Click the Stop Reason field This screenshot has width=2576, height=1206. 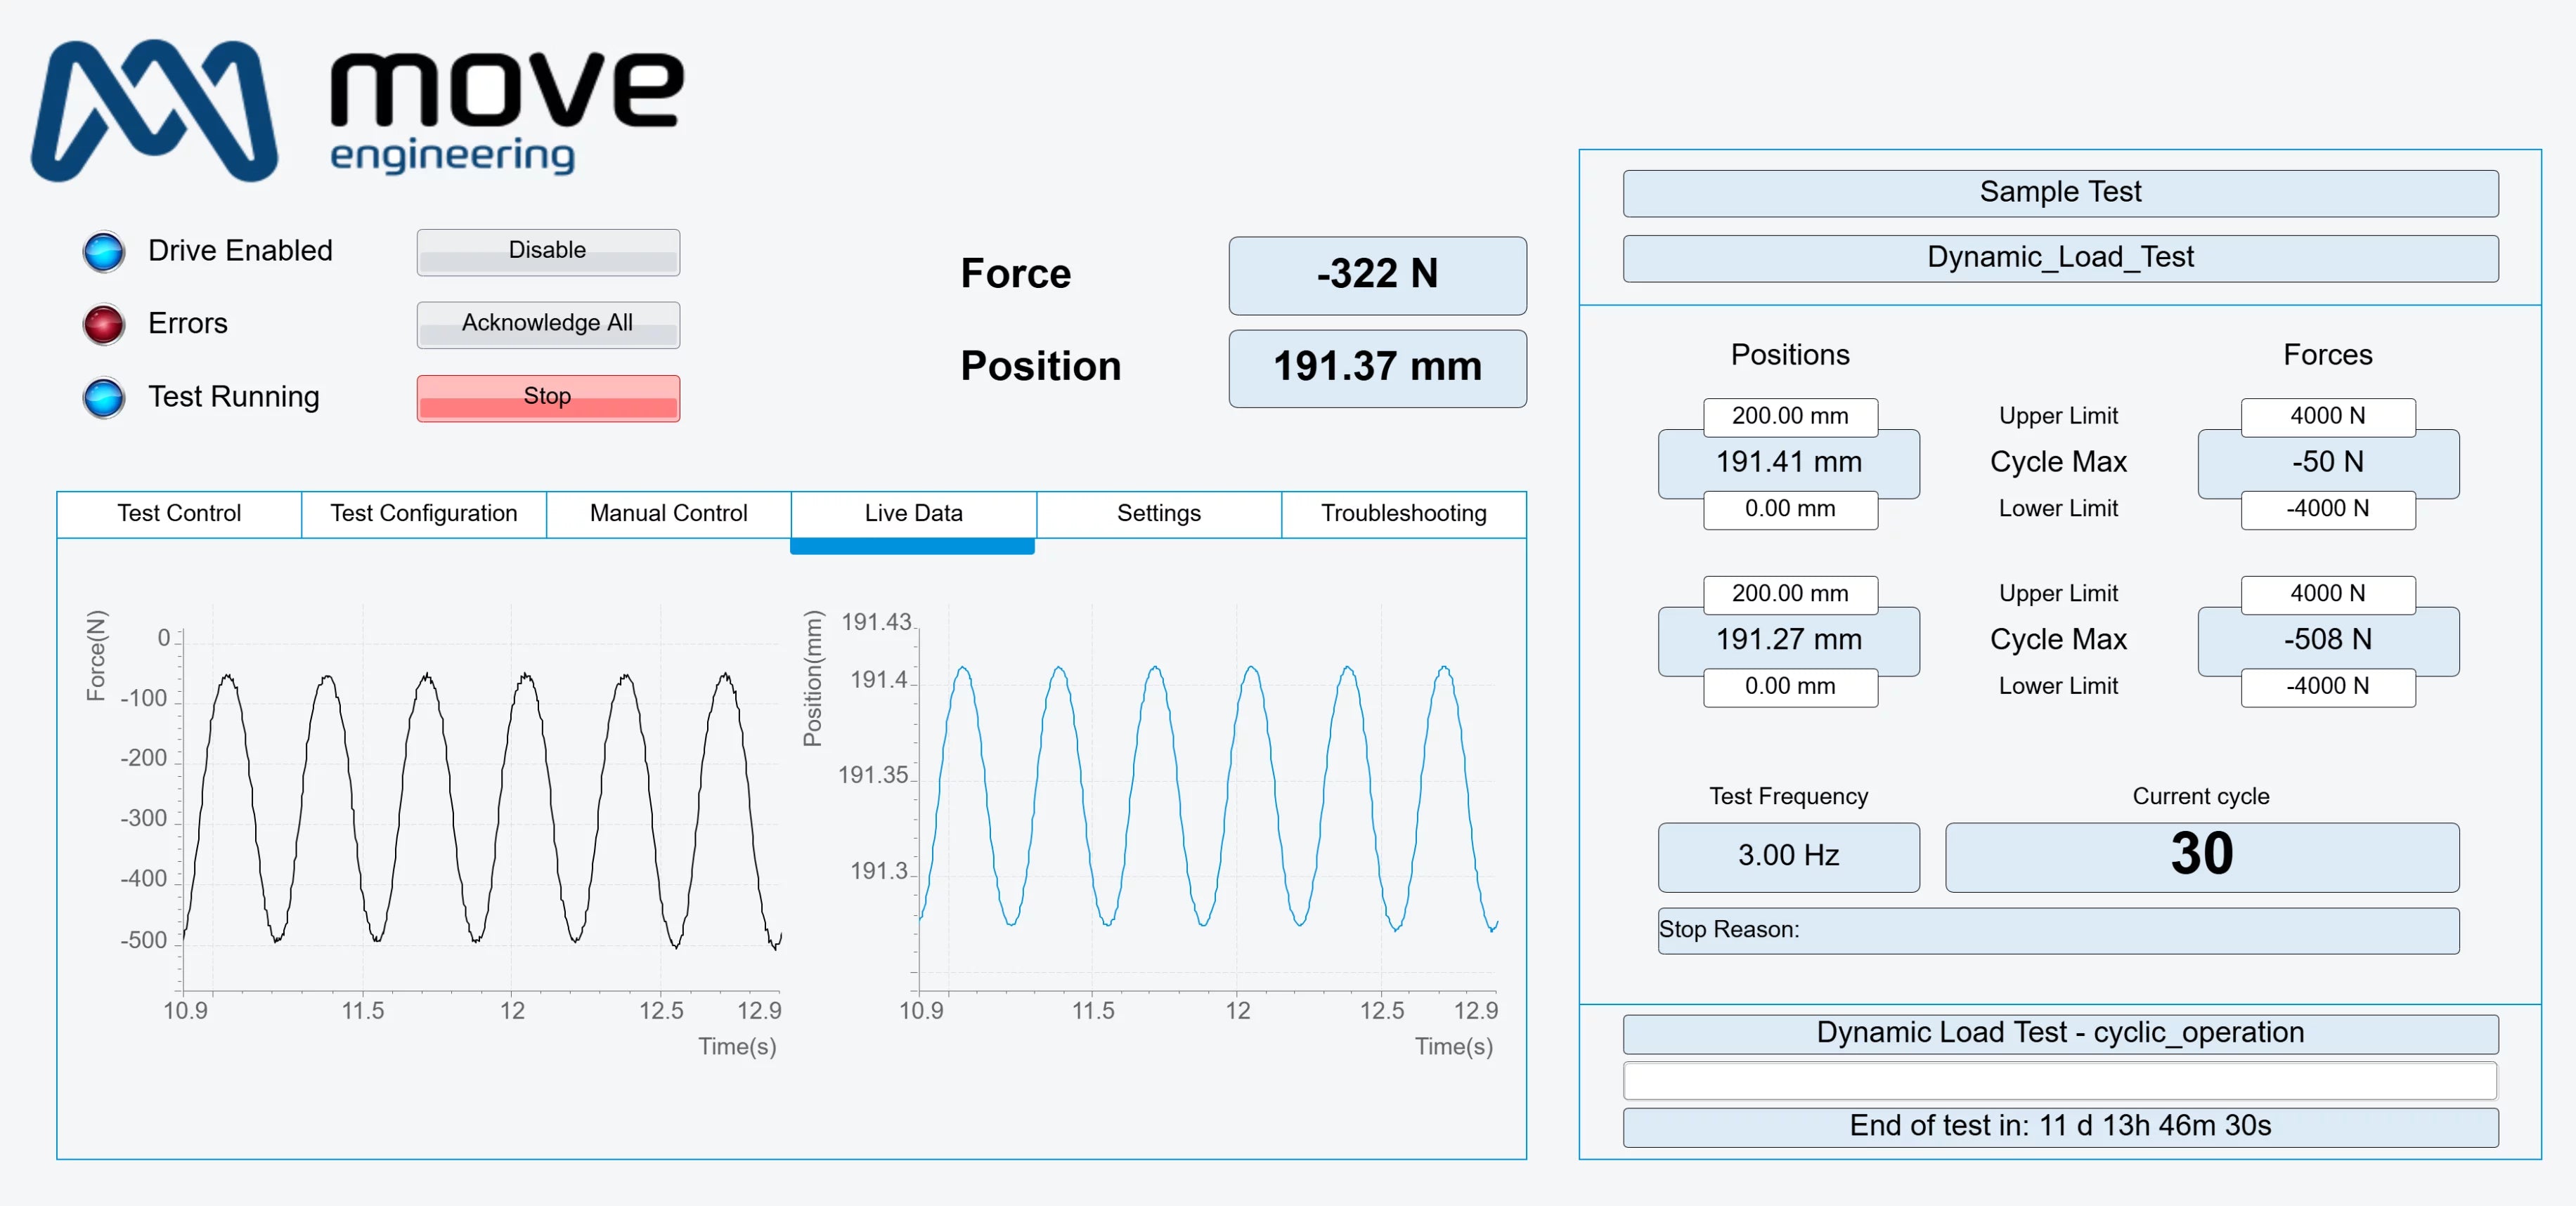(2058, 930)
